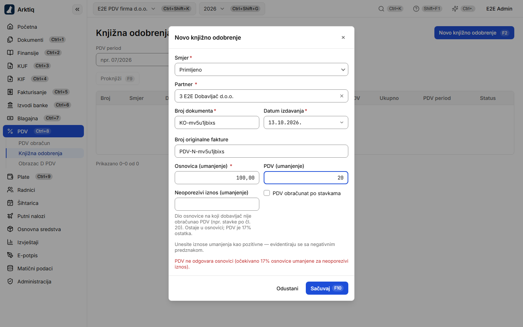Viewport: 523px width, 327px height.
Task: Click the Izvodi banke bank icon
Action: (10, 105)
